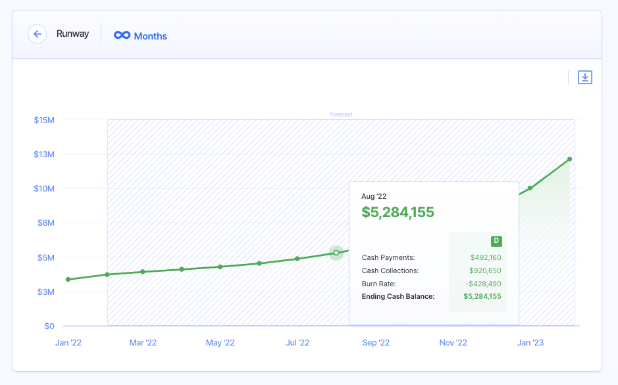
Task: Click the Forecast label above chart
Action: click(341, 115)
